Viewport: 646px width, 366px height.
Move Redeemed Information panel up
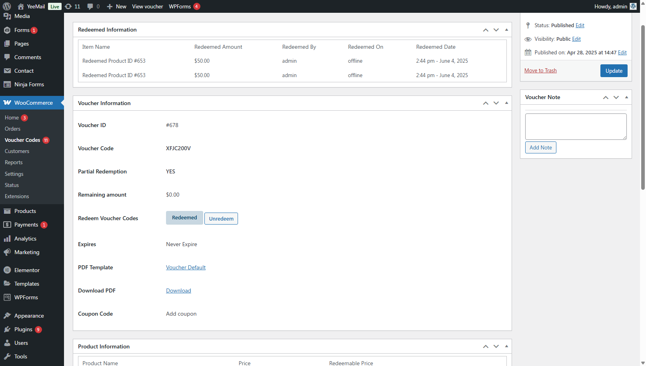click(486, 30)
